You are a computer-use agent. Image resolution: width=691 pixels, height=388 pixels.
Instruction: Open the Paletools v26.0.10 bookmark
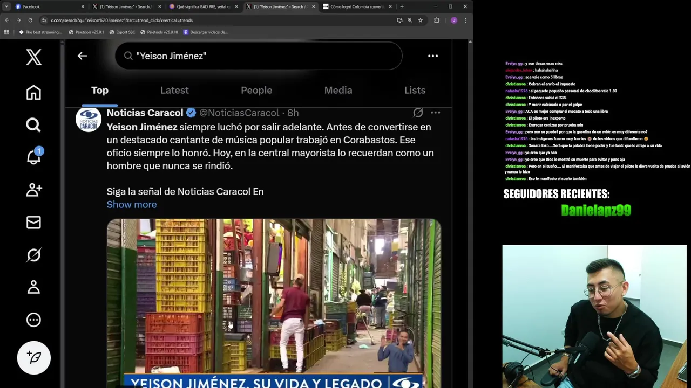[x=159, y=32]
